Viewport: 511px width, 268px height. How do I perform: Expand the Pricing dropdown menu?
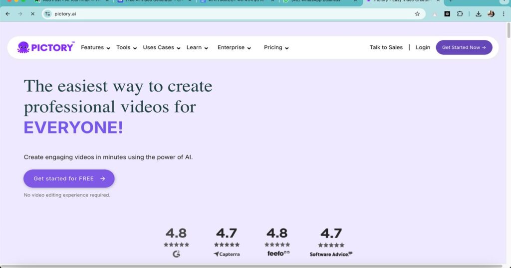pos(276,47)
